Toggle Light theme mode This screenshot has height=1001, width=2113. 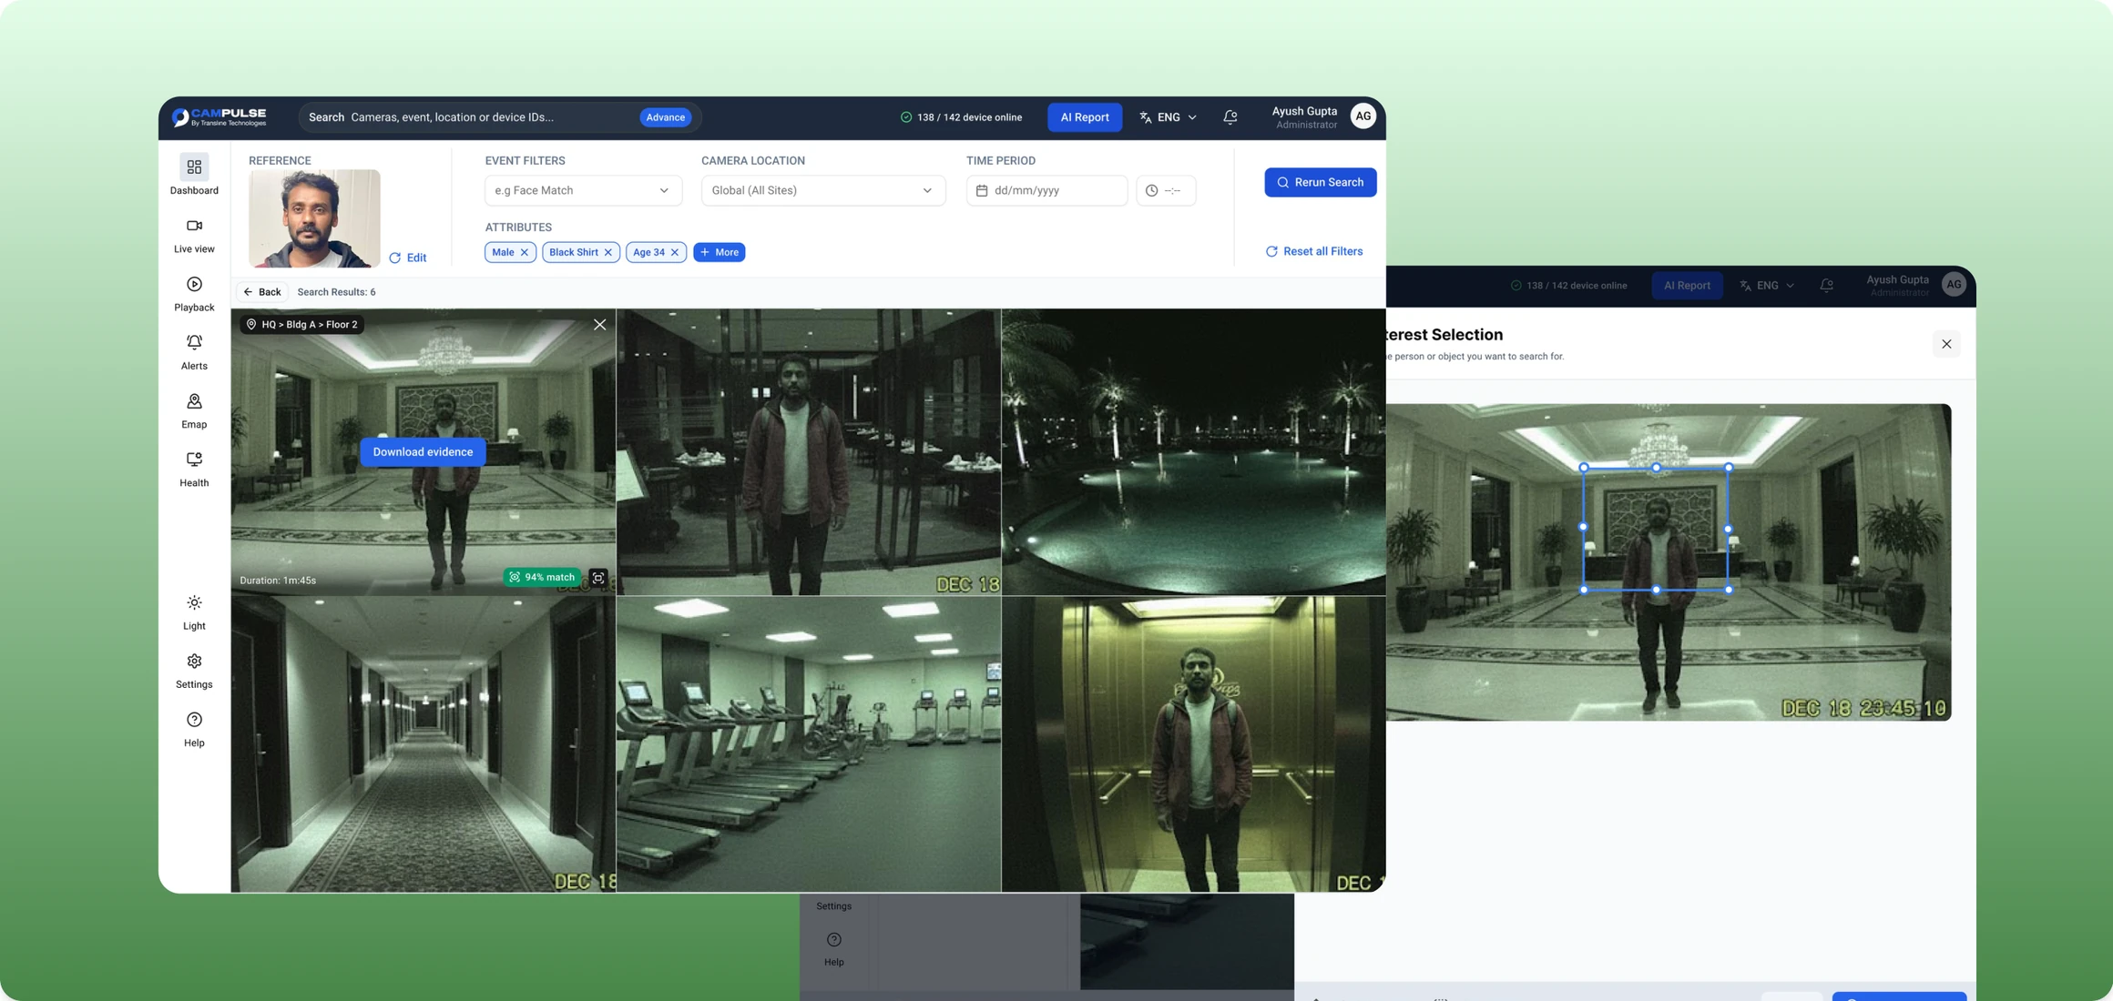[x=194, y=612]
